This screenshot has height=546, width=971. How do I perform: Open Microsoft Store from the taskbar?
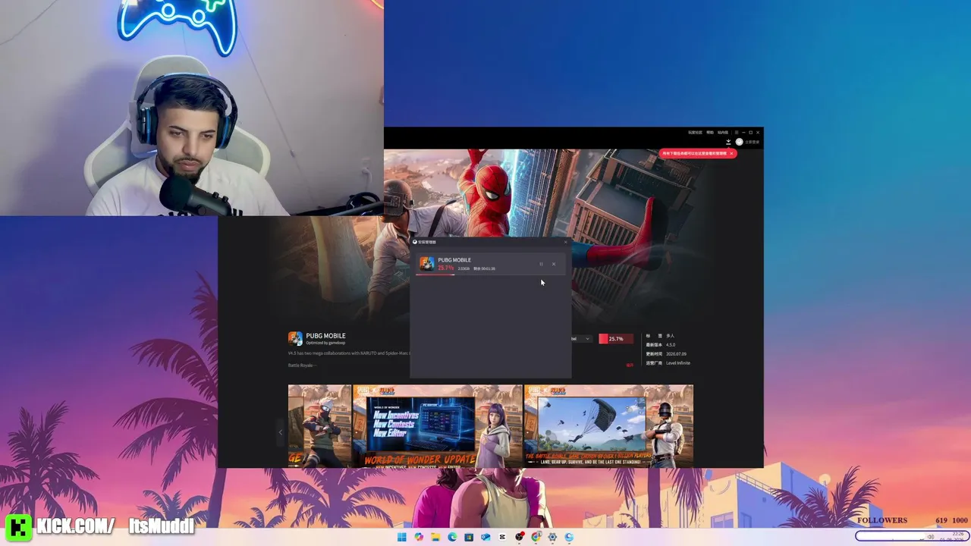click(469, 537)
